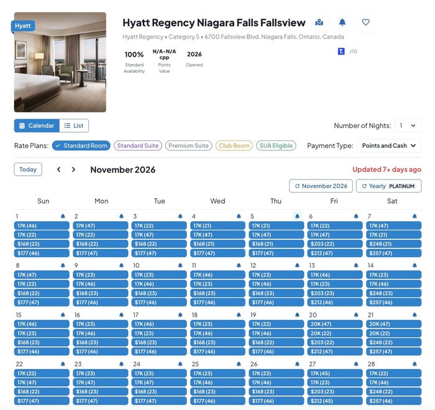The height and width of the screenshot is (410, 435).
Task: Favorite the hotel with heart icon
Action: (x=365, y=22)
